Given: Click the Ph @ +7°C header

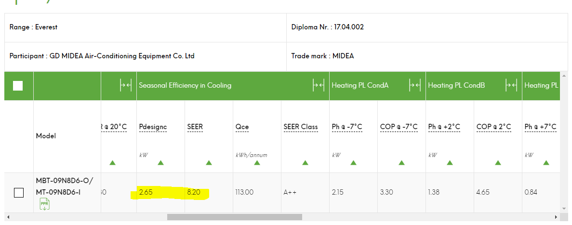Looking at the screenshot, I should (x=540, y=127).
